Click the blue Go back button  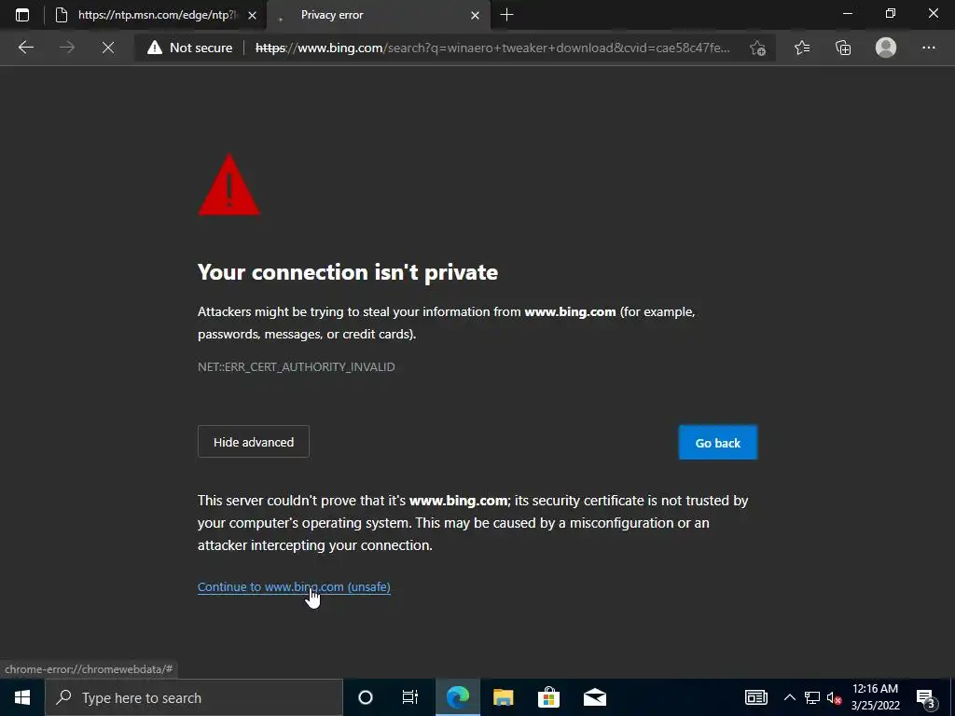pos(718,443)
